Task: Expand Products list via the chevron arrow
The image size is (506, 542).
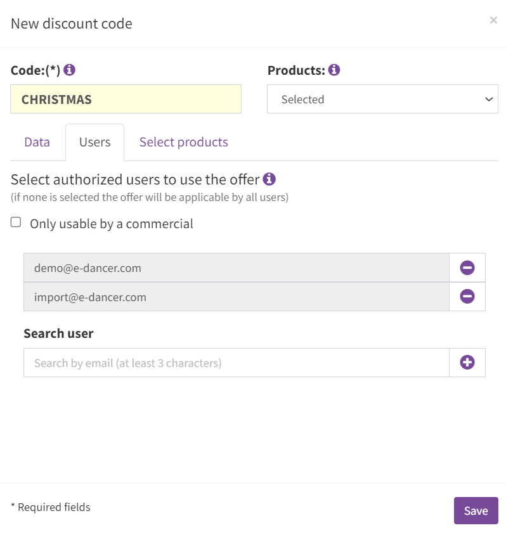Action: click(x=489, y=100)
